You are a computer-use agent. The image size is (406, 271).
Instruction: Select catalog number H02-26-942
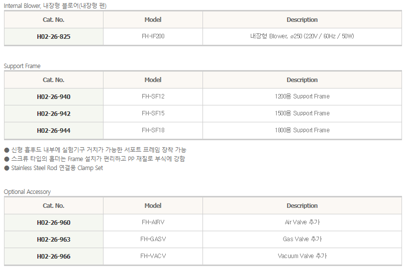[x=54, y=114]
